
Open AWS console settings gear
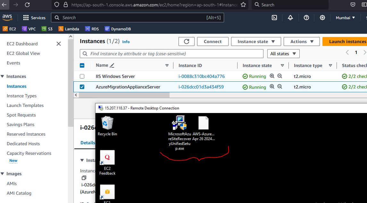click(322, 18)
